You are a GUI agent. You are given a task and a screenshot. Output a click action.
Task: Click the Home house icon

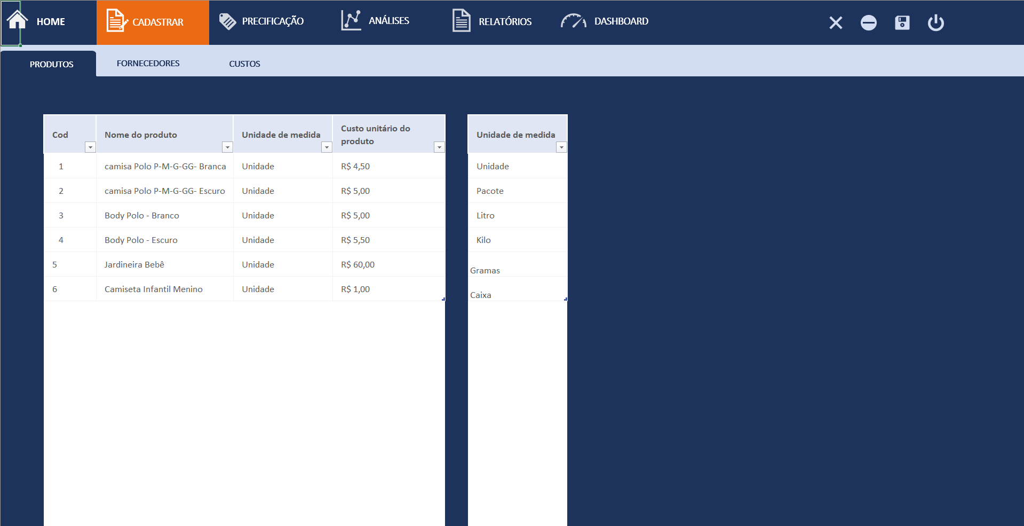pos(17,20)
